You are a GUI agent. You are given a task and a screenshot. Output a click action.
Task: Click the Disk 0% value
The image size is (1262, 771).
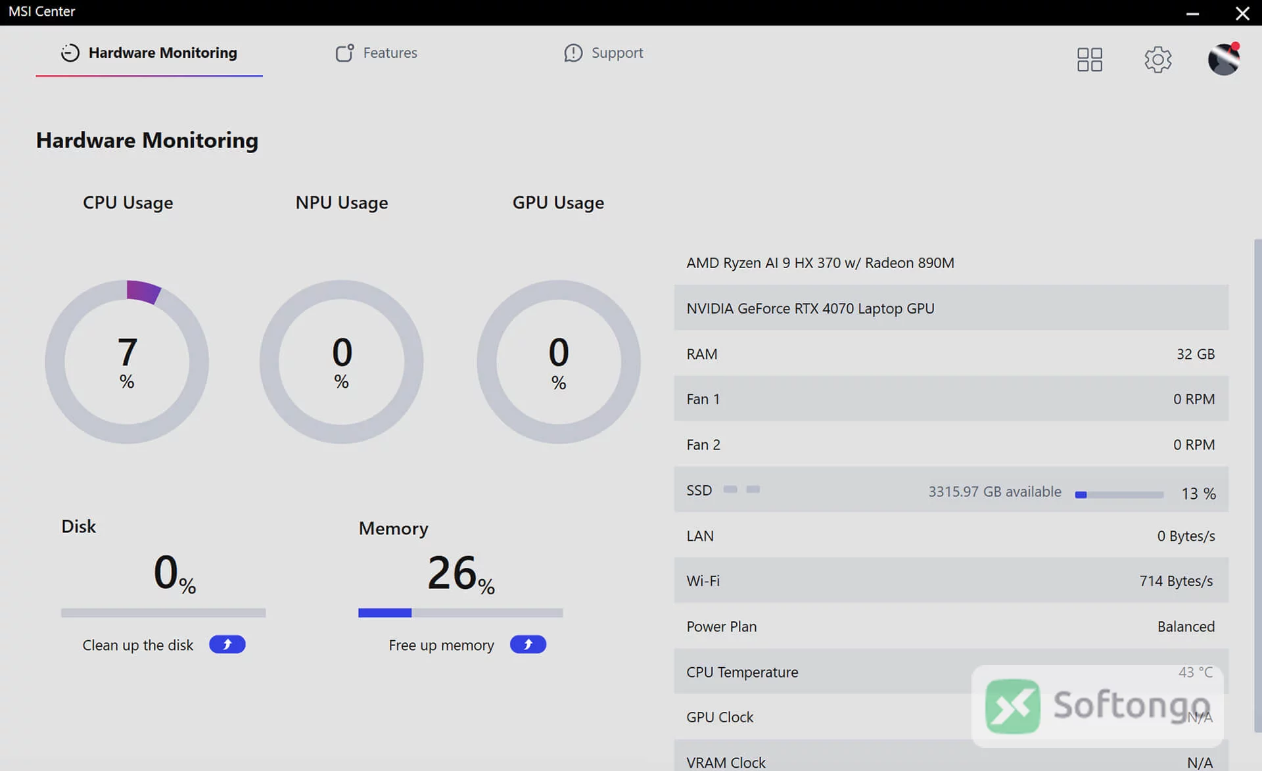pos(175,572)
